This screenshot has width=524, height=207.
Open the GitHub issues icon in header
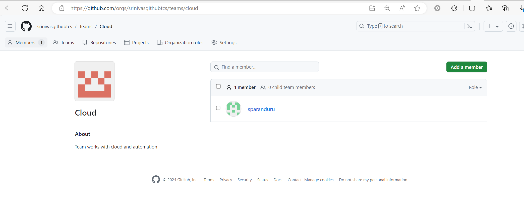(511, 26)
